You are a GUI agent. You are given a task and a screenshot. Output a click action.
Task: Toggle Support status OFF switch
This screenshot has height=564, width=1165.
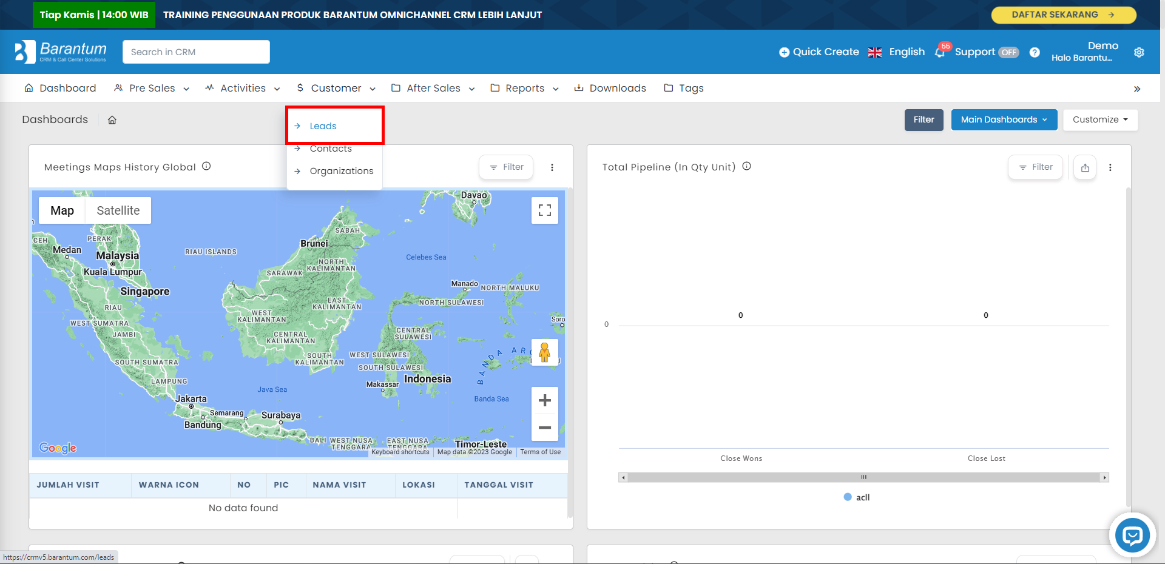1008,52
